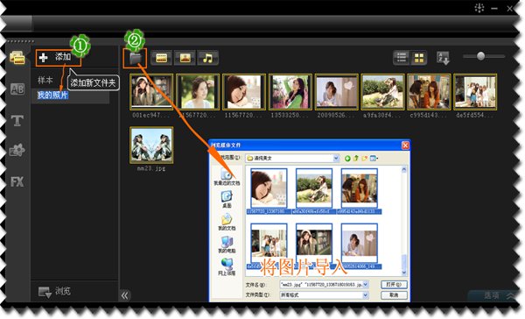Open the 桌面 desktop shortcut
This screenshot has height=319, width=525.
[227, 200]
